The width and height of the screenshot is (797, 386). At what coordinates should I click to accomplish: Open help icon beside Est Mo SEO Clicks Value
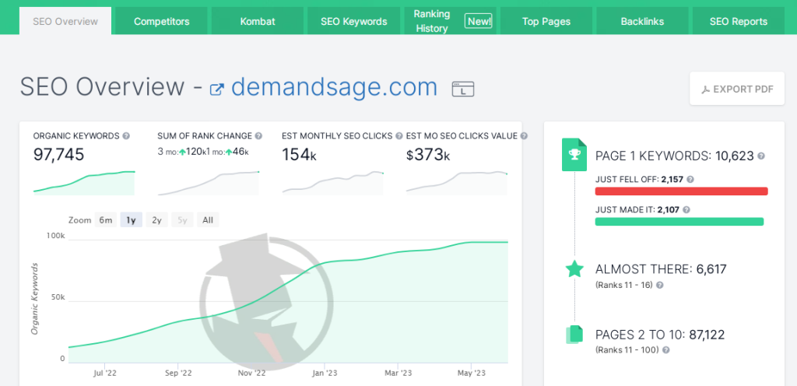point(524,136)
